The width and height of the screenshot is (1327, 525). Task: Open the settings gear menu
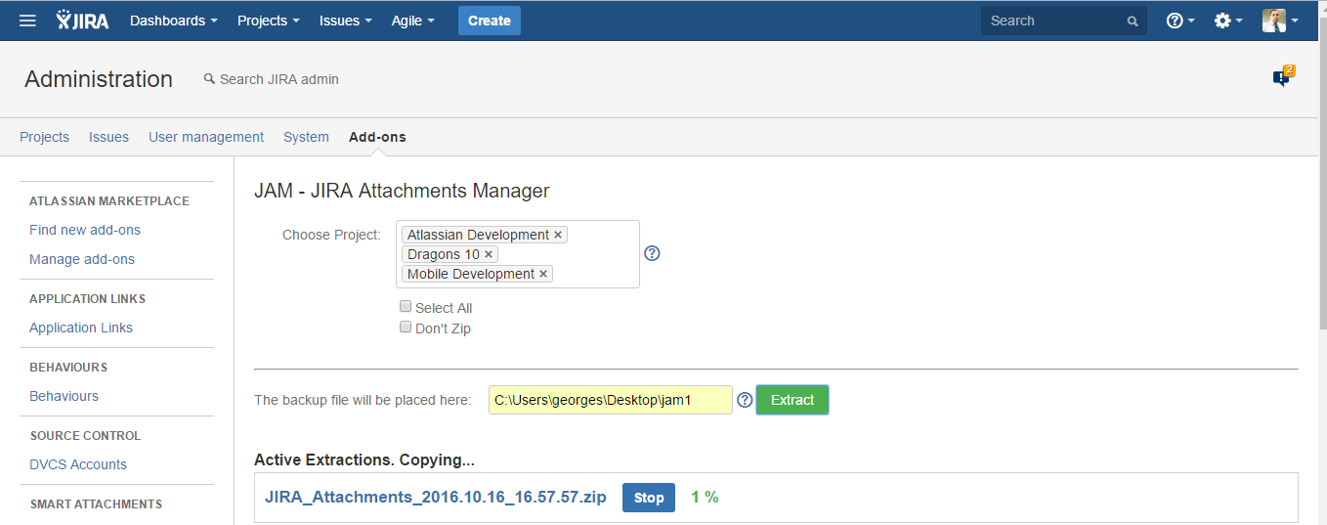click(x=1227, y=21)
